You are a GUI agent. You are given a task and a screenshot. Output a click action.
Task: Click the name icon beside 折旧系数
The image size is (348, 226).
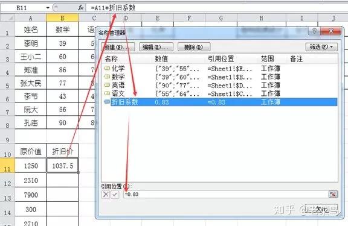(x=107, y=102)
